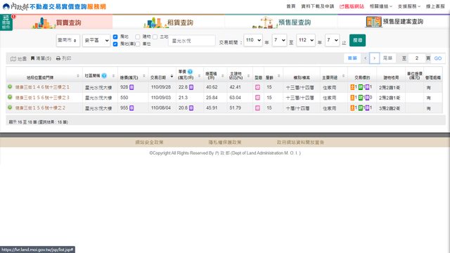The image size is (450, 253).
Task: Switch to the rental query tab
Action: point(169,22)
